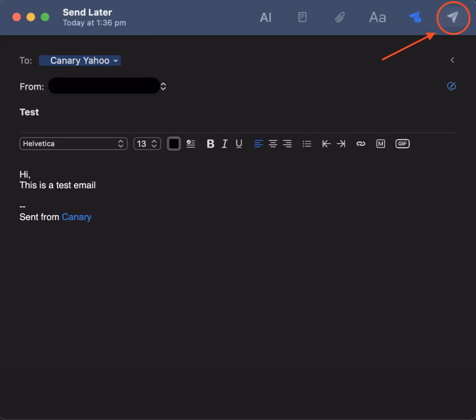Toggle bold formatting
The height and width of the screenshot is (420, 476).
pyautogui.click(x=211, y=144)
